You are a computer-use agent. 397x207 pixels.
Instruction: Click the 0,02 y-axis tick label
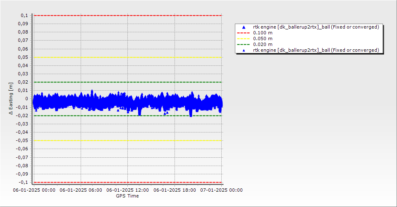click(23, 82)
